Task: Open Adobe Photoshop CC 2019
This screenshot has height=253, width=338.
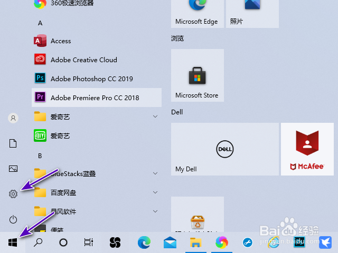Action: coord(97,79)
